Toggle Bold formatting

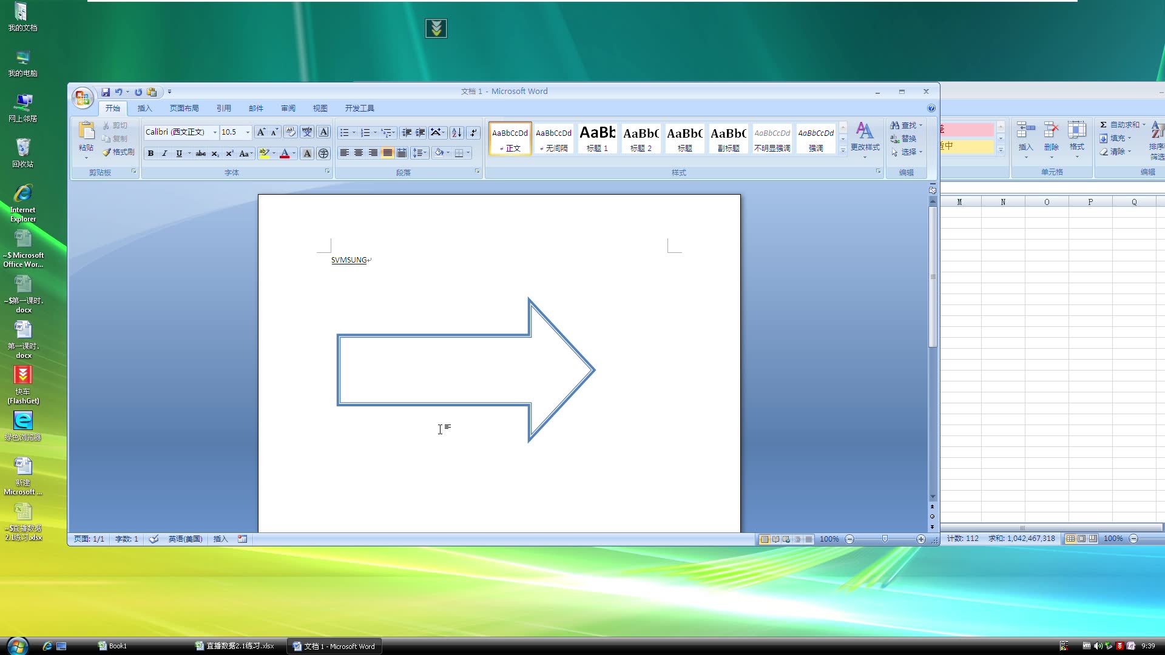point(150,153)
